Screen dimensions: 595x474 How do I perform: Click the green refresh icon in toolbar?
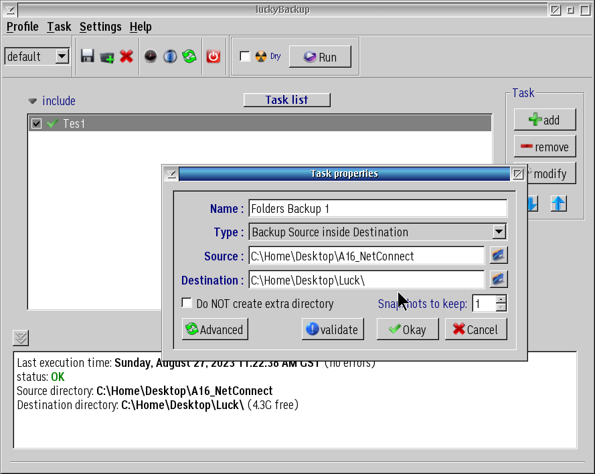(x=189, y=56)
